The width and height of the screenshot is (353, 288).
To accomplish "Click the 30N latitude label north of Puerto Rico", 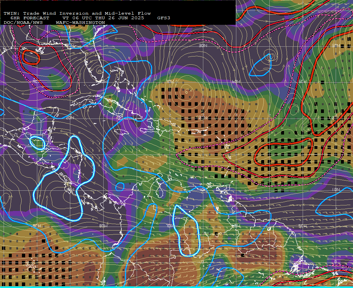I will 203,46.
